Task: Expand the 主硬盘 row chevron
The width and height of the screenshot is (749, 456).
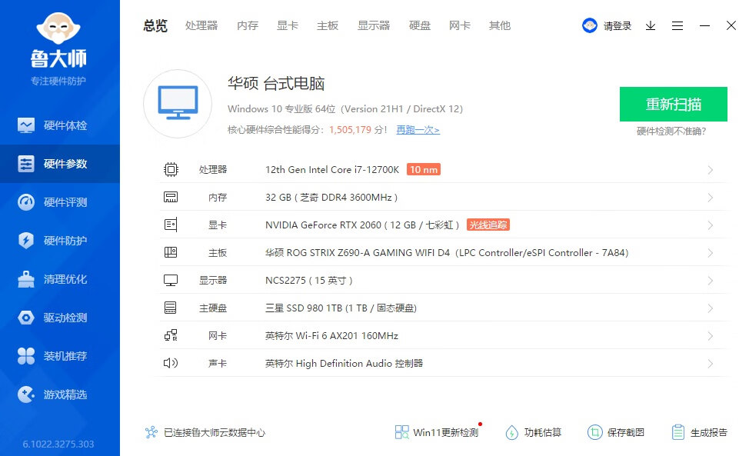Action: pyautogui.click(x=711, y=308)
